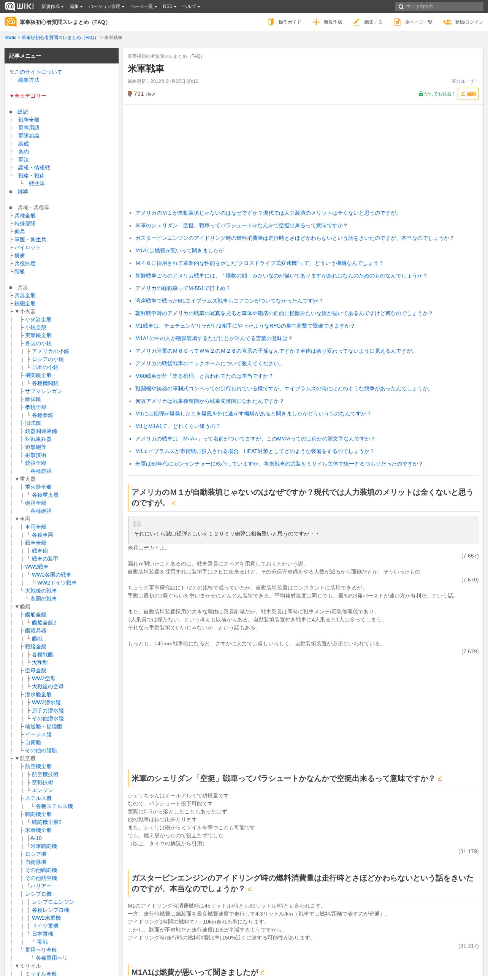This screenshot has height=976, width=488.
Task: Click the orange @ site icon
Action: click(x=10, y=22)
